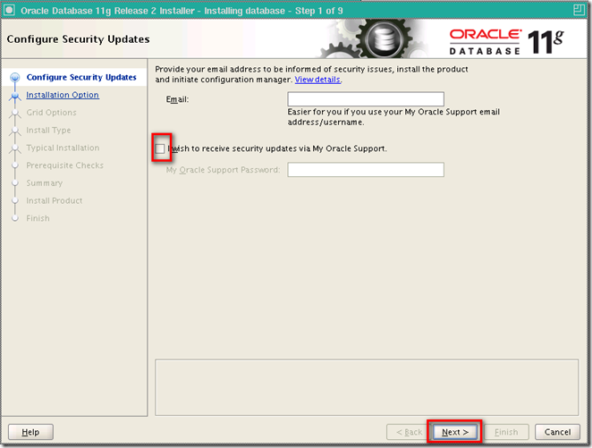This screenshot has height=448, width=592.
Task: Click the Grid Options step
Action: pyautogui.click(x=51, y=113)
